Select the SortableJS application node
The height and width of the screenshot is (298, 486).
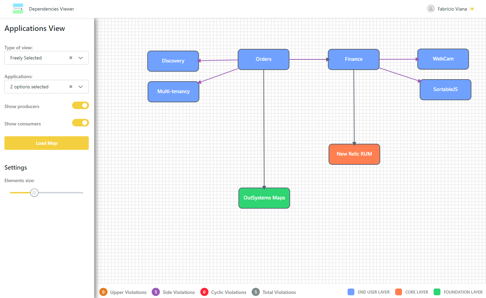pos(446,90)
